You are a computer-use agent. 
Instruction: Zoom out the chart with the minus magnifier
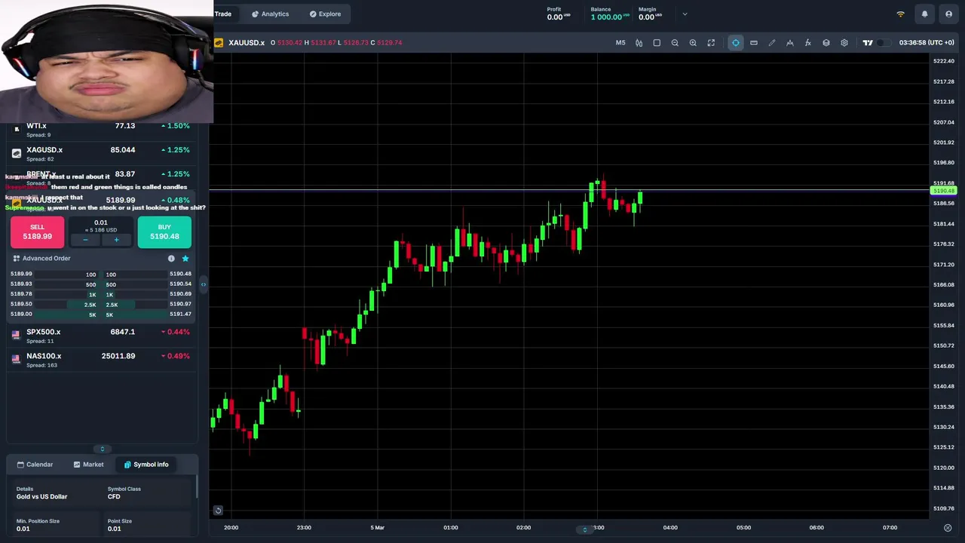(675, 43)
